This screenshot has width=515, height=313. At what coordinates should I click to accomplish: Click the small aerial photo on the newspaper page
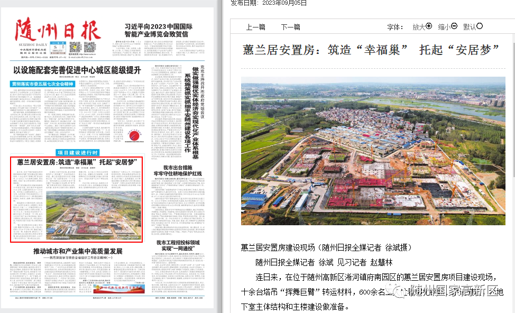pyautogui.click(x=94, y=216)
